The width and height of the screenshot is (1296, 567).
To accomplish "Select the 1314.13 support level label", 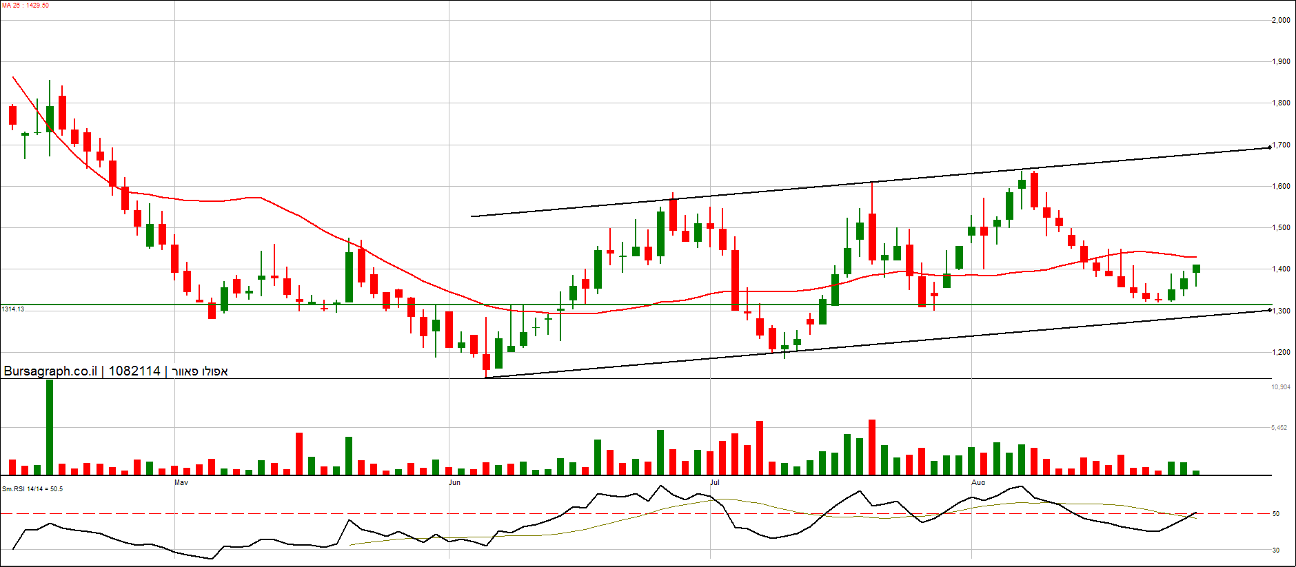I will [x=13, y=309].
